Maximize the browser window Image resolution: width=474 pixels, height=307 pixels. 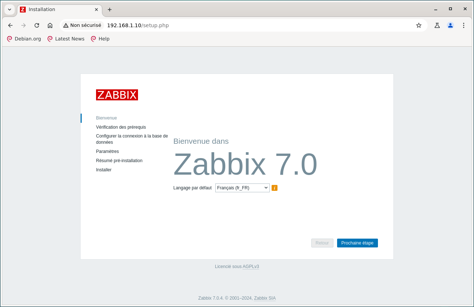pos(450,9)
